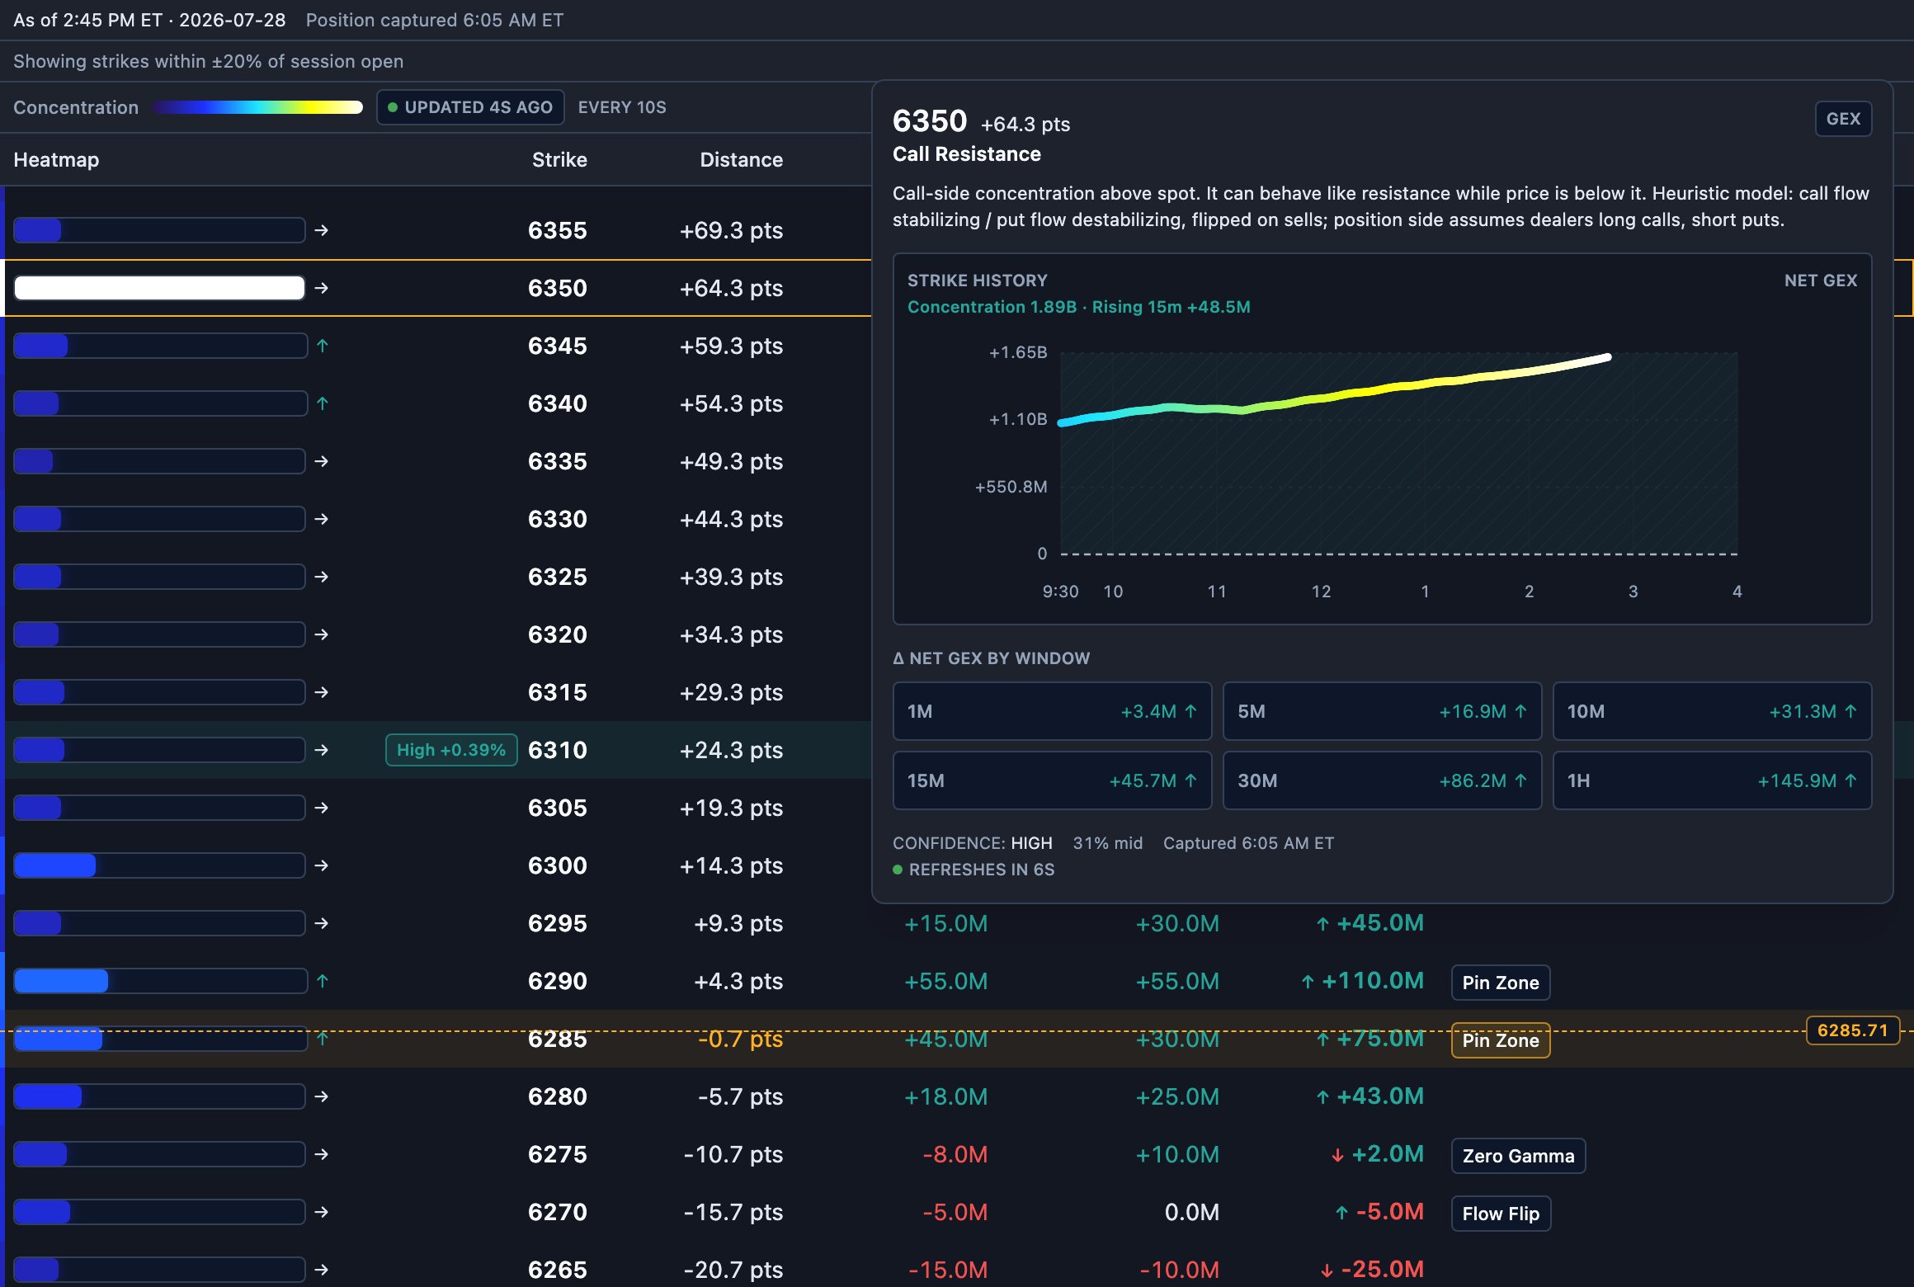Viewport: 1914px width, 1287px height.
Task: Click the up arrow icon in the 6340 row
Action: tap(323, 403)
